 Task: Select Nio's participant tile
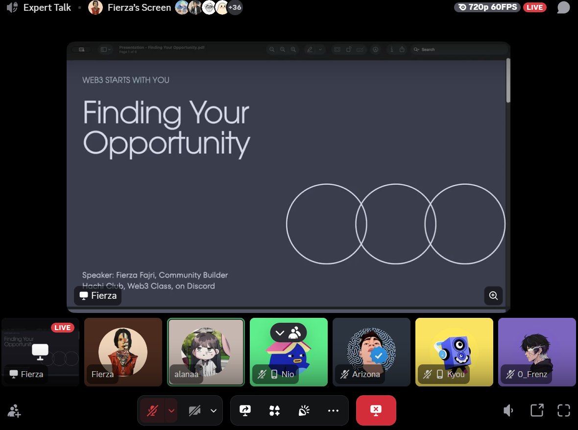point(289,352)
